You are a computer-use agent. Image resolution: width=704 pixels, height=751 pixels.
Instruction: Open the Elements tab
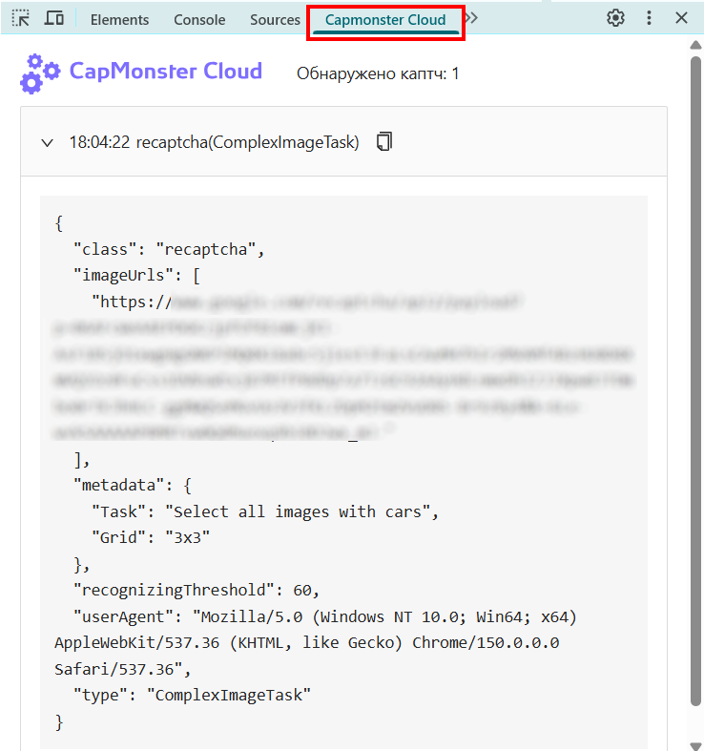click(120, 20)
